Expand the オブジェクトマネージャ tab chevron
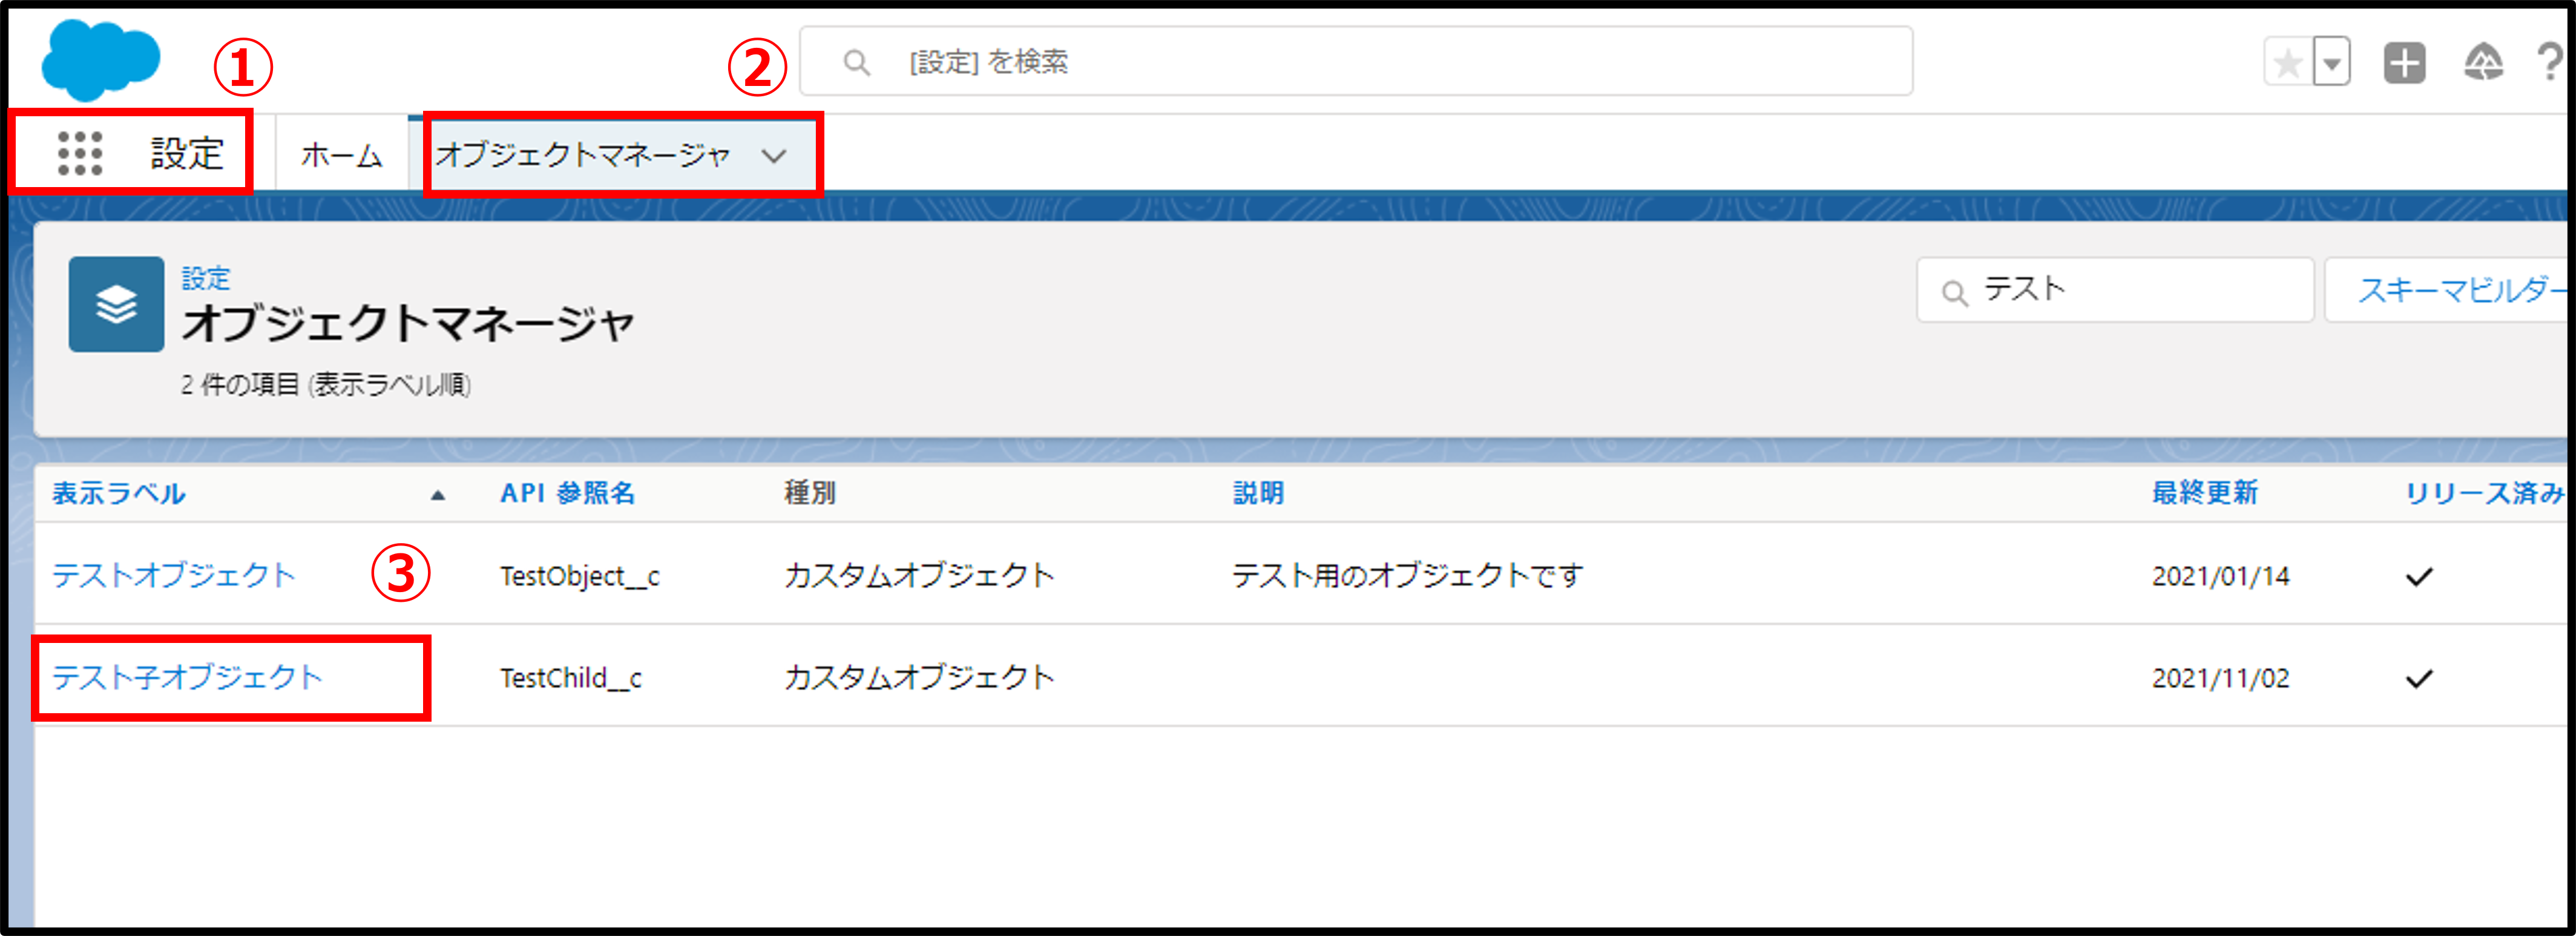 [x=774, y=156]
